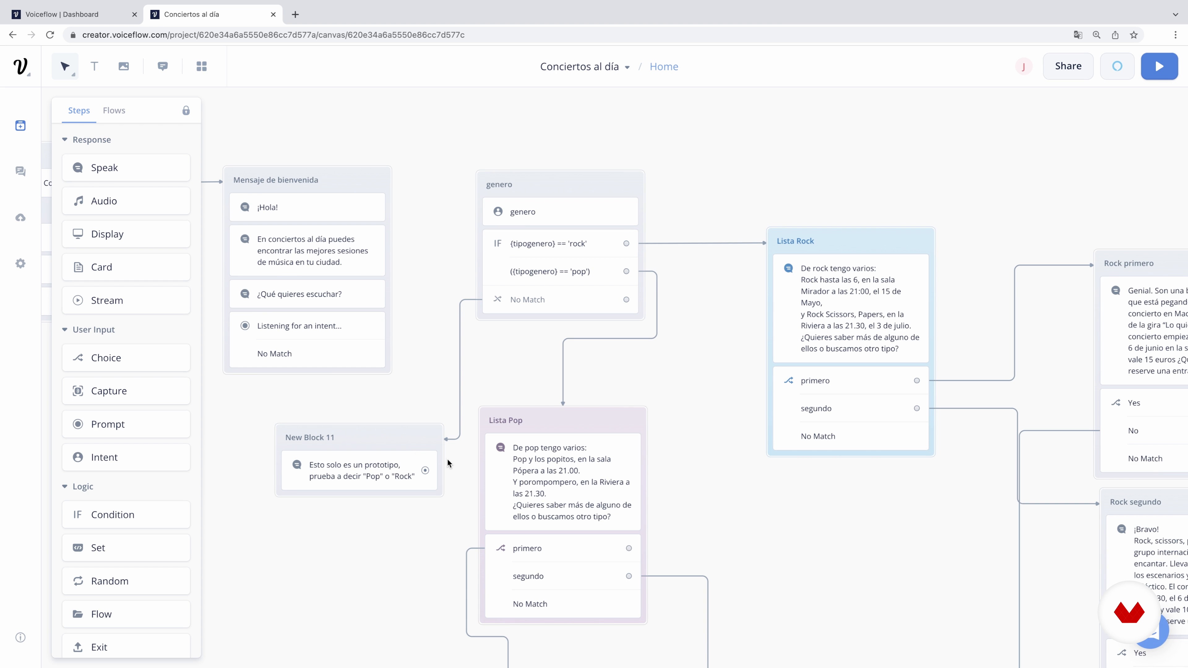
Task: Click Lista Rock segundo output port
Action: tap(917, 409)
